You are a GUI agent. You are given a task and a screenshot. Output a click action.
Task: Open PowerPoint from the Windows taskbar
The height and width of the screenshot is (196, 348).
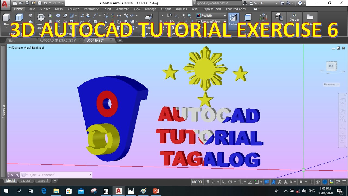point(156,191)
